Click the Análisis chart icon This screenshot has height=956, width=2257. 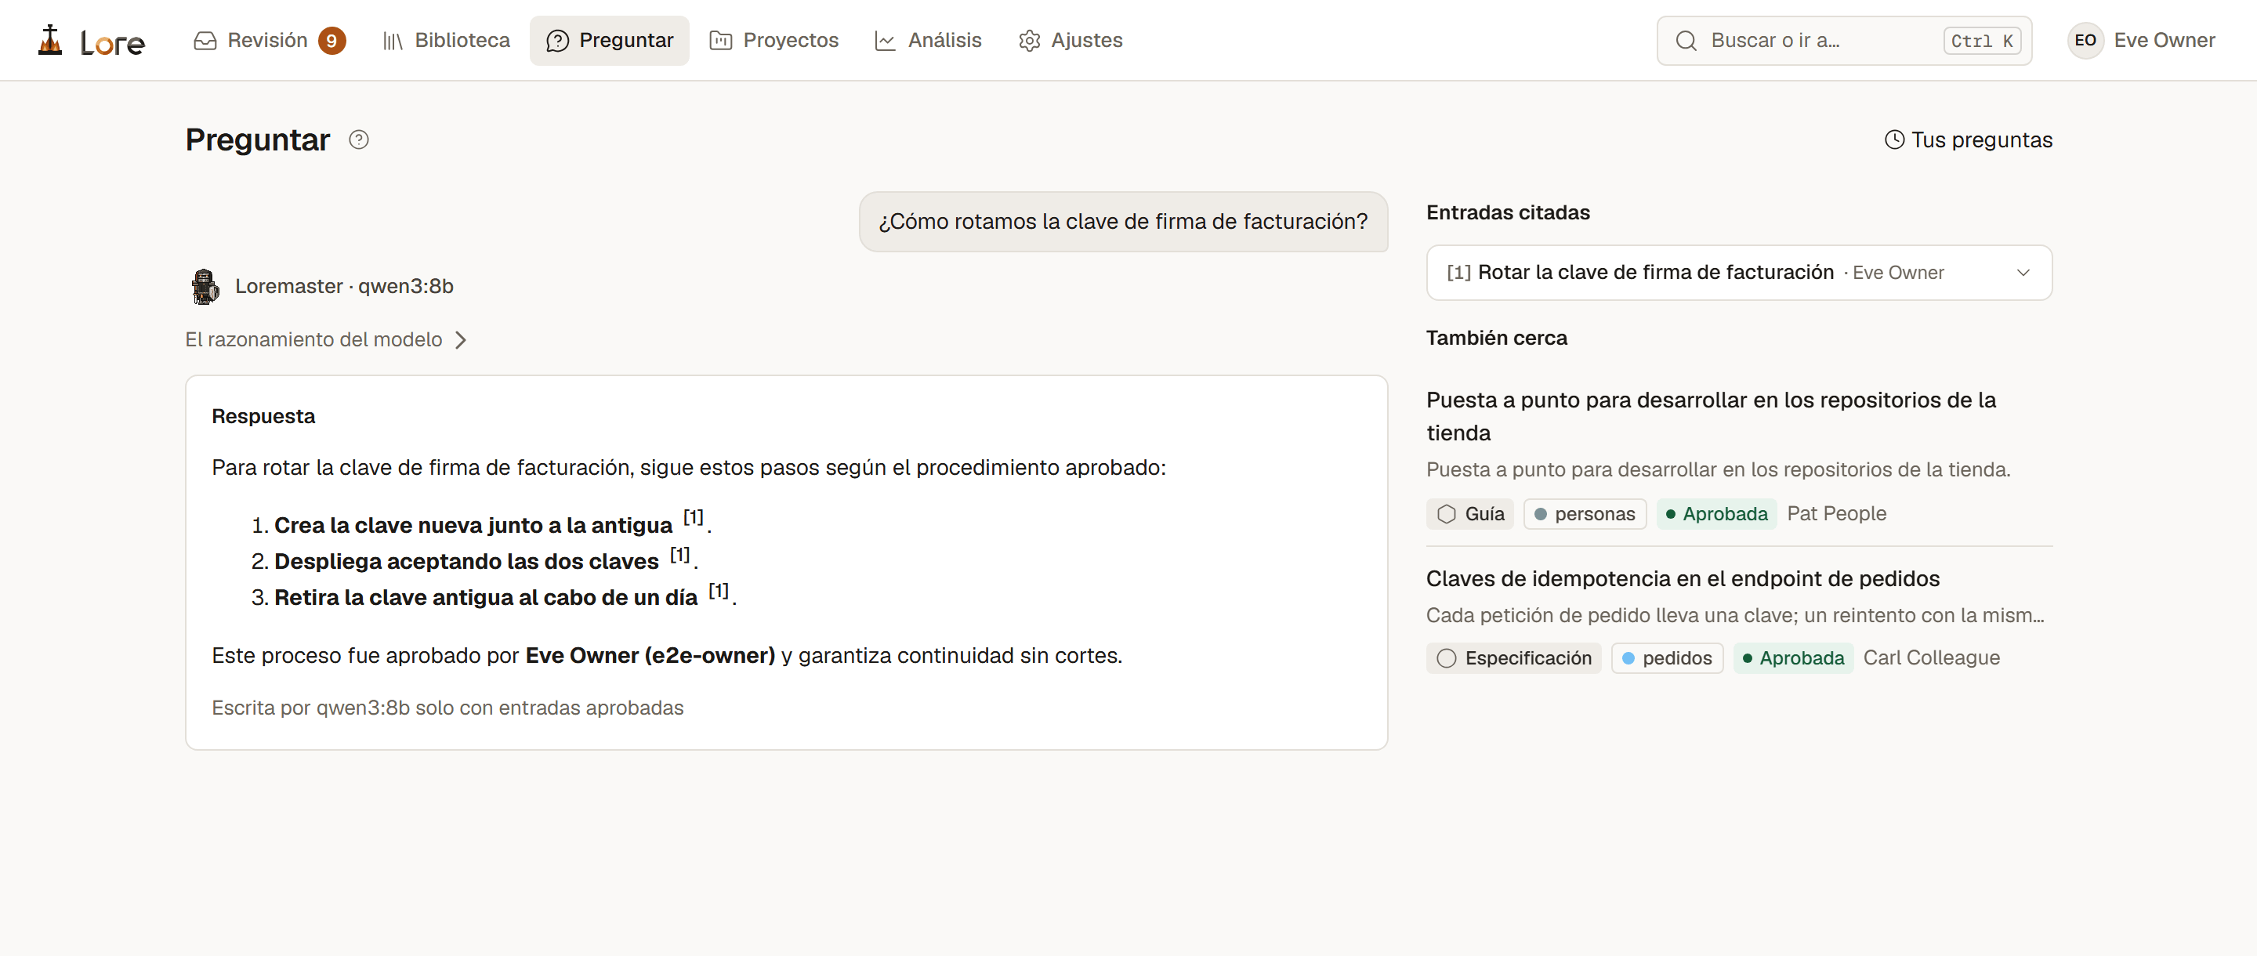pos(885,40)
